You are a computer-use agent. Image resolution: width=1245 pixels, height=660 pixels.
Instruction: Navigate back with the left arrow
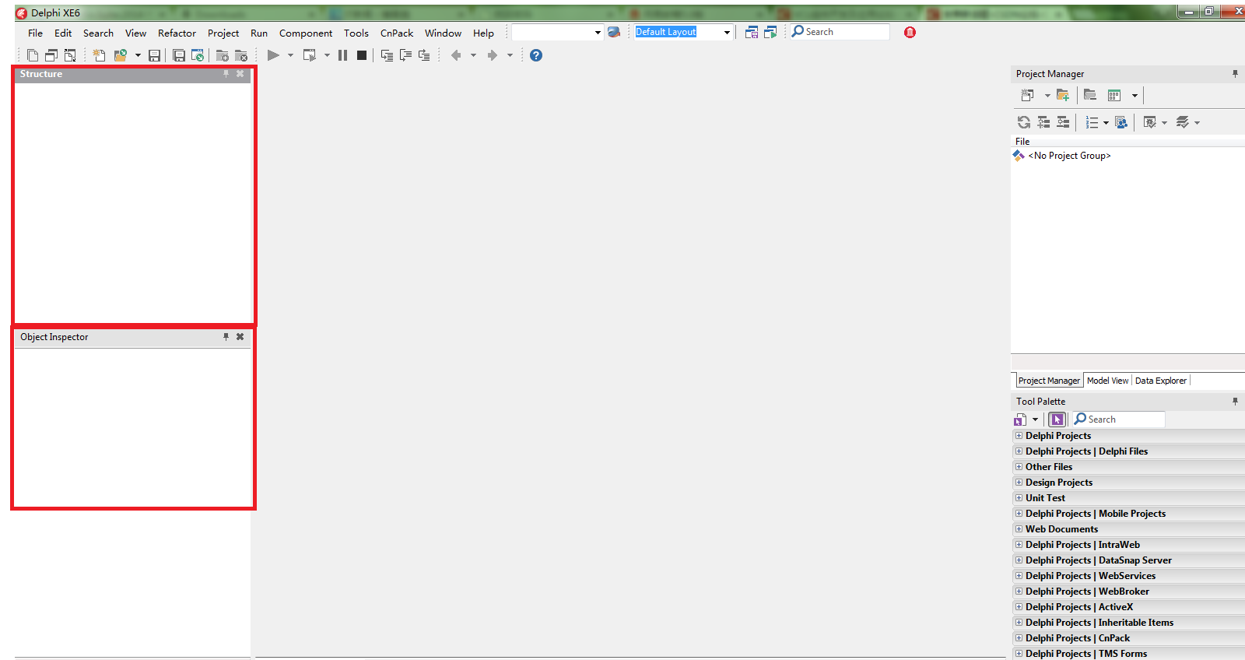pyautogui.click(x=456, y=55)
